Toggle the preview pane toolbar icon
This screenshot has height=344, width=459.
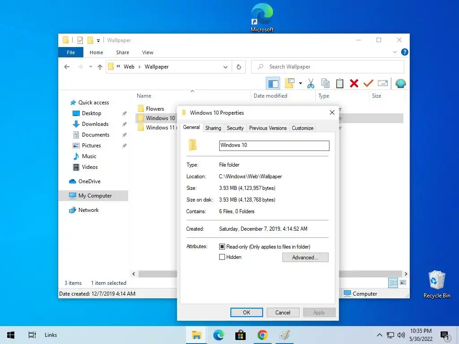(273, 84)
